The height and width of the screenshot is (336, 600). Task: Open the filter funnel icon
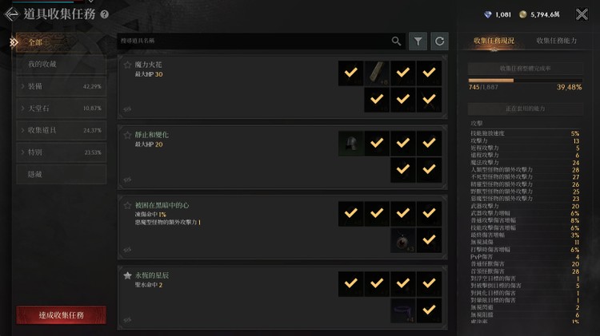point(418,41)
